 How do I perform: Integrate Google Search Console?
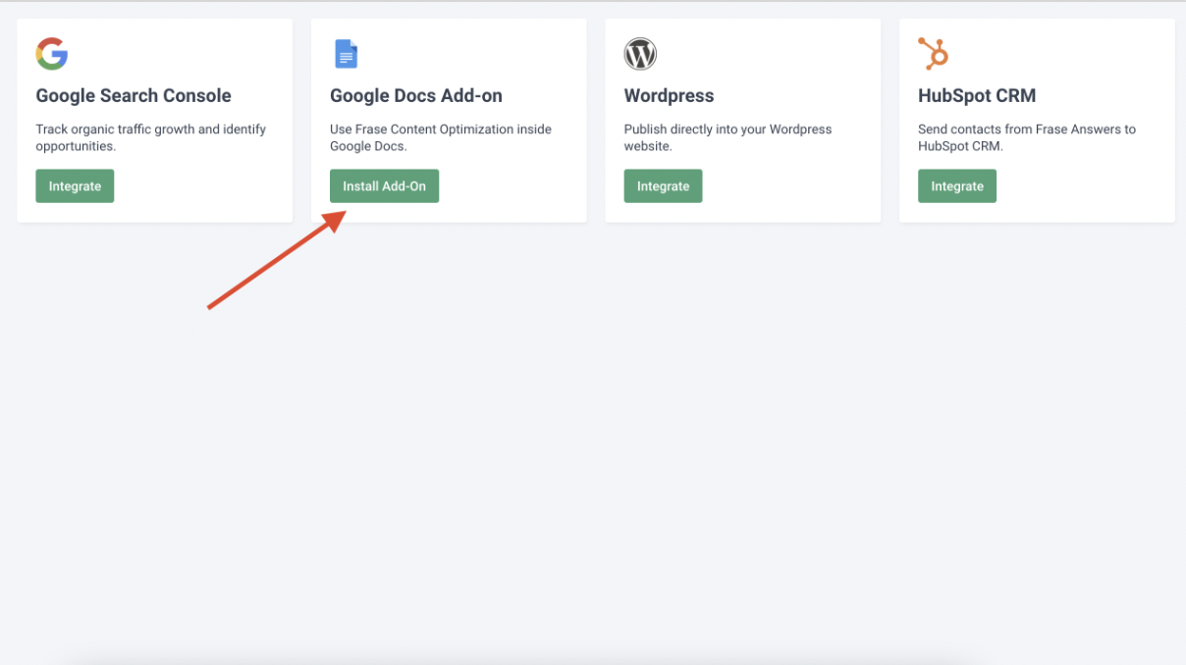(x=75, y=186)
